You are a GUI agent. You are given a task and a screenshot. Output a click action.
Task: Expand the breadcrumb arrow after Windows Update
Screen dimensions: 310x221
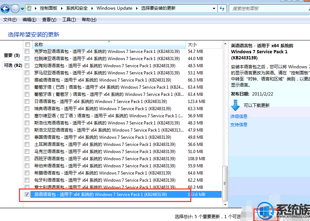pos(137,8)
